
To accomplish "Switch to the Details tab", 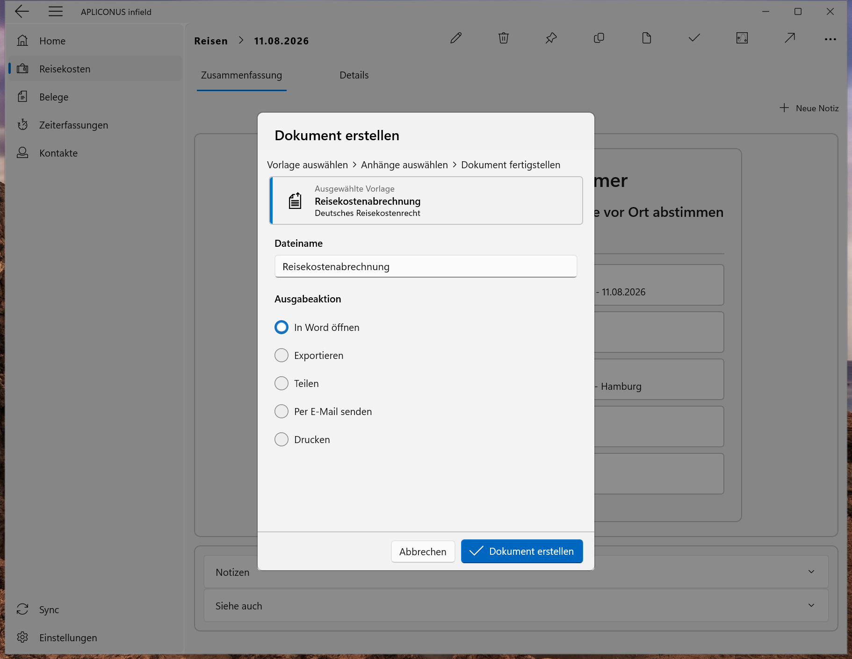I will tap(354, 75).
